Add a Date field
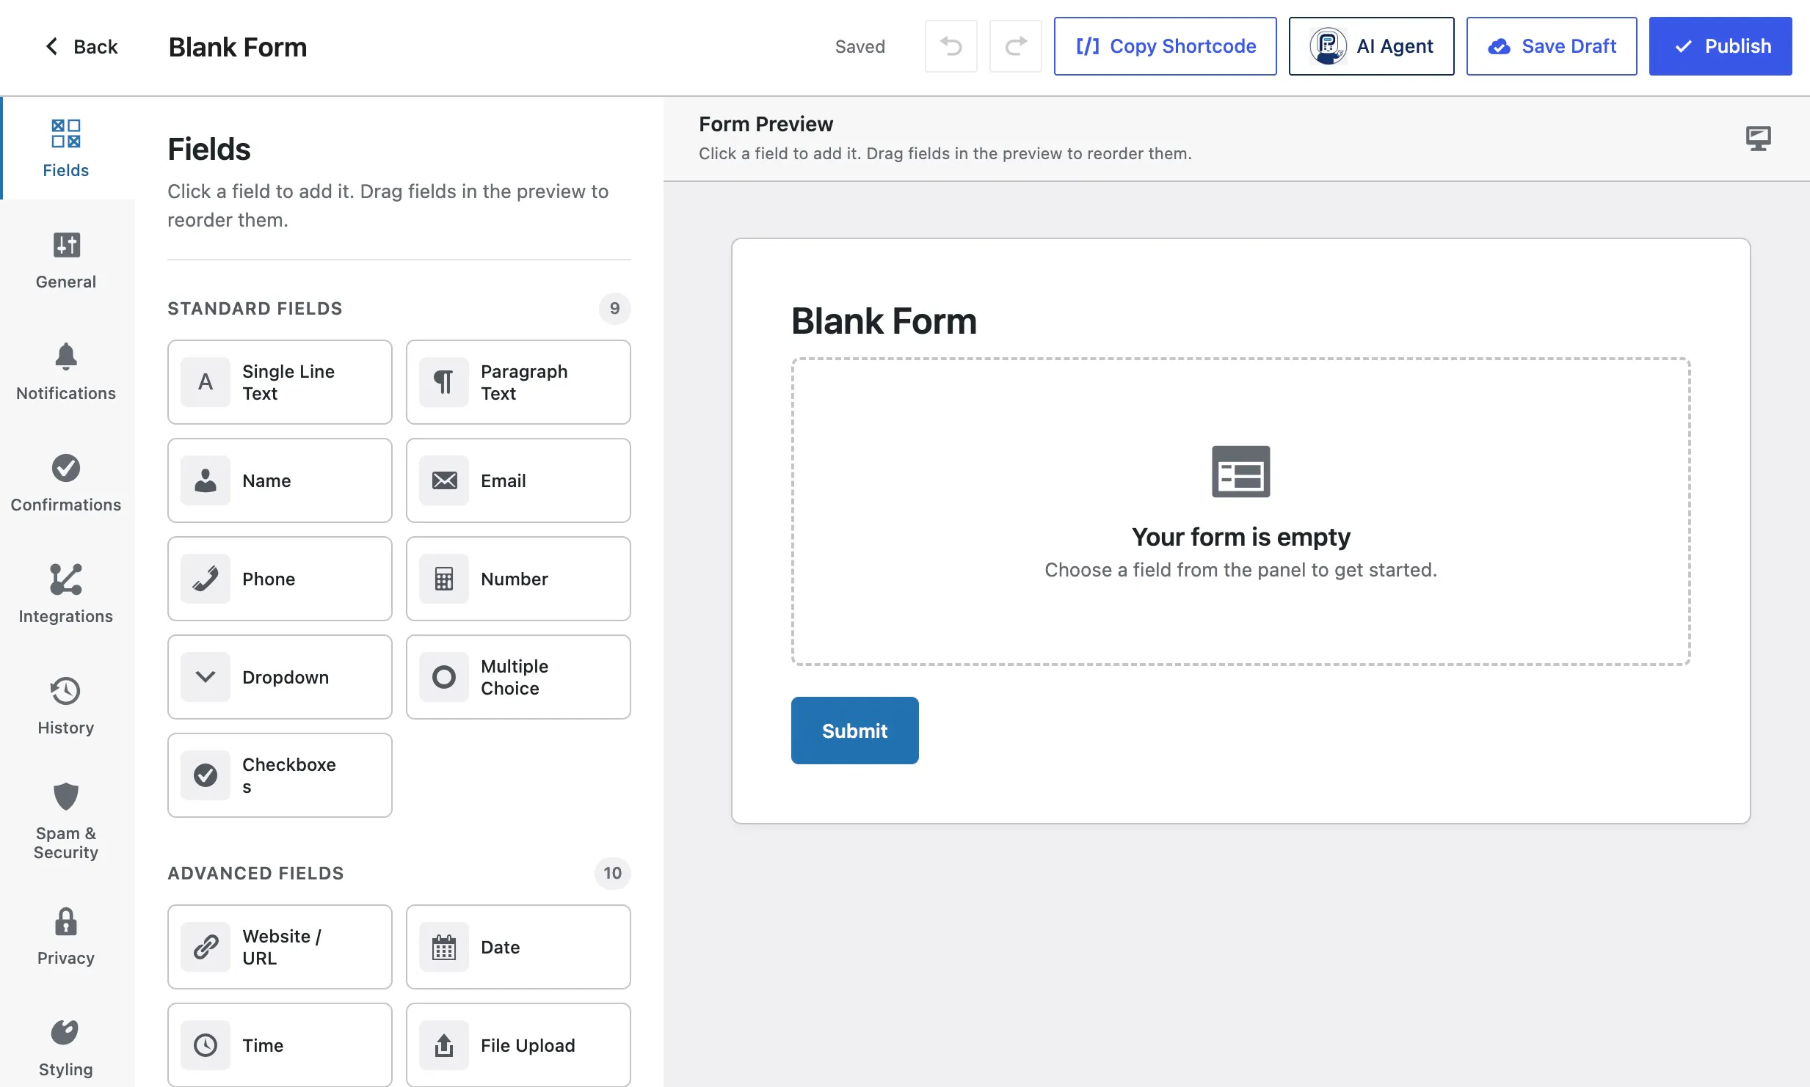1810x1087 pixels. [x=518, y=947]
